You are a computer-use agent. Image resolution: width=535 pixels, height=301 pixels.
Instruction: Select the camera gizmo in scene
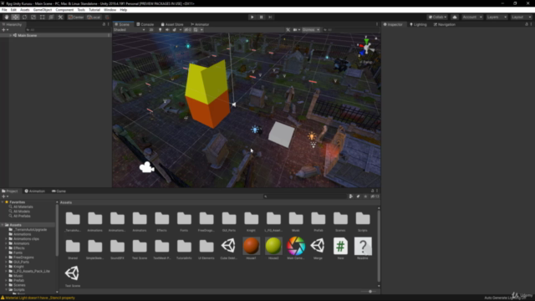point(147,167)
